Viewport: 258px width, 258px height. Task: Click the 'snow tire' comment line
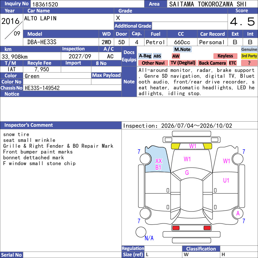[16, 134]
